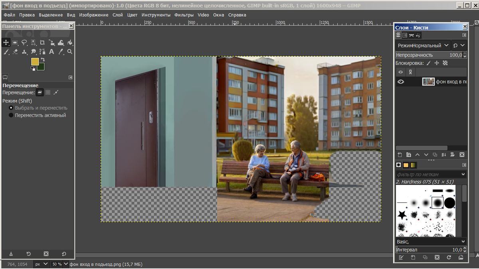
Task: Click the delete layer icon
Action: 462,155
